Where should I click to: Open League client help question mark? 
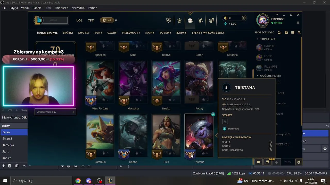coord(277,15)
